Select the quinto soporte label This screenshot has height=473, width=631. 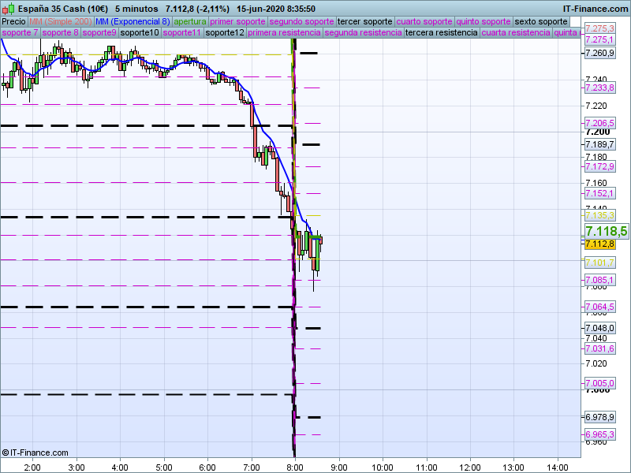tap(484, 22)
